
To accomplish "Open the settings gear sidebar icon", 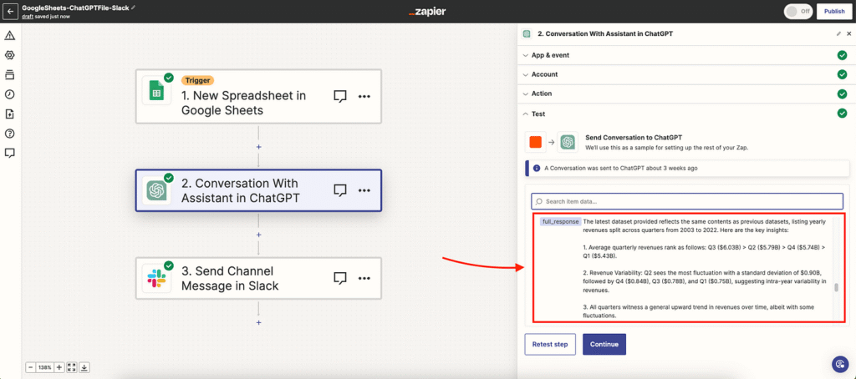I will 10,55.
